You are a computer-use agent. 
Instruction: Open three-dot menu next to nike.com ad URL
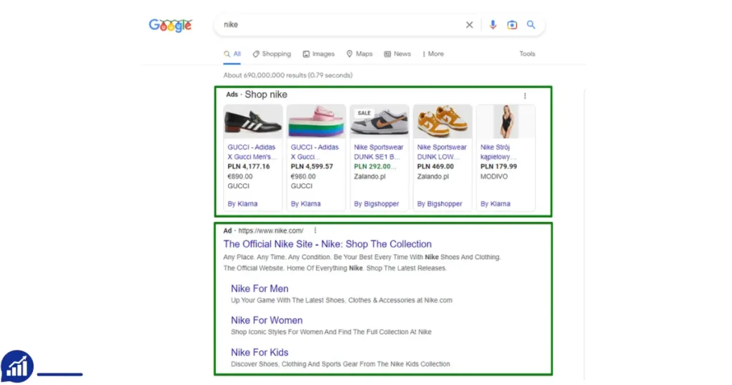click(315, 230)
